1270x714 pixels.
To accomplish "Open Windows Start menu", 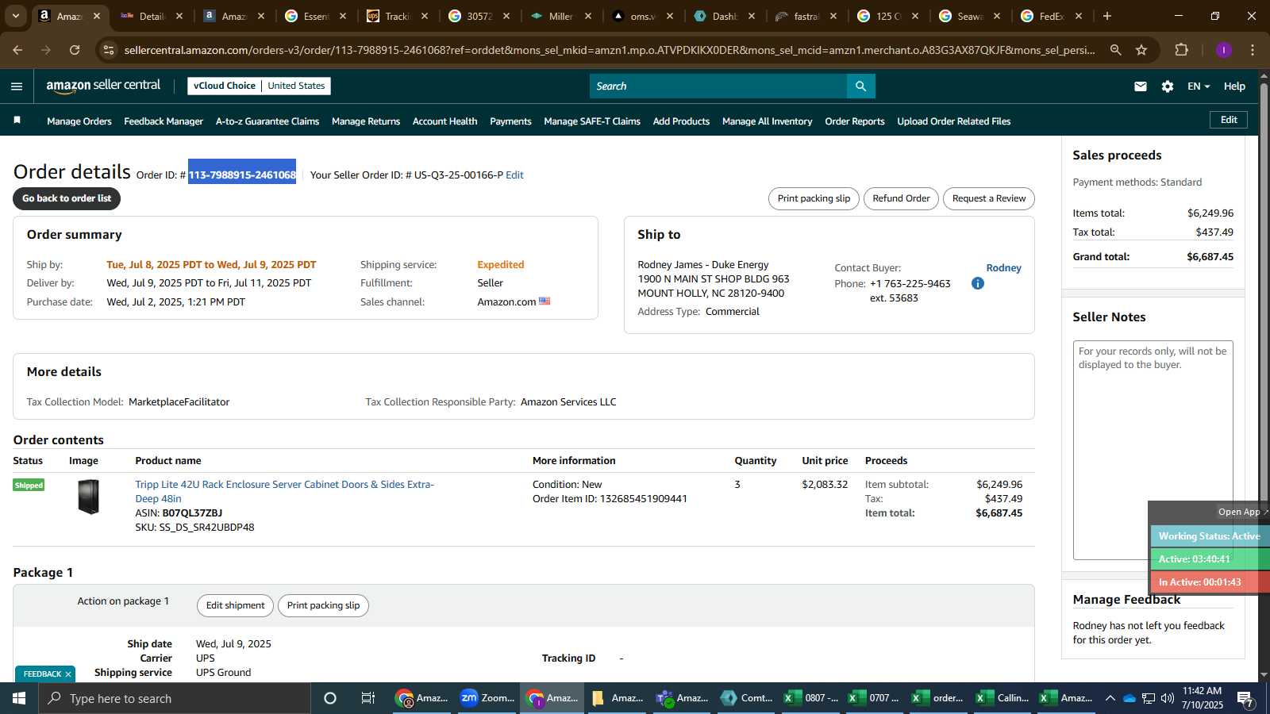I will click(x=19, y=698).
